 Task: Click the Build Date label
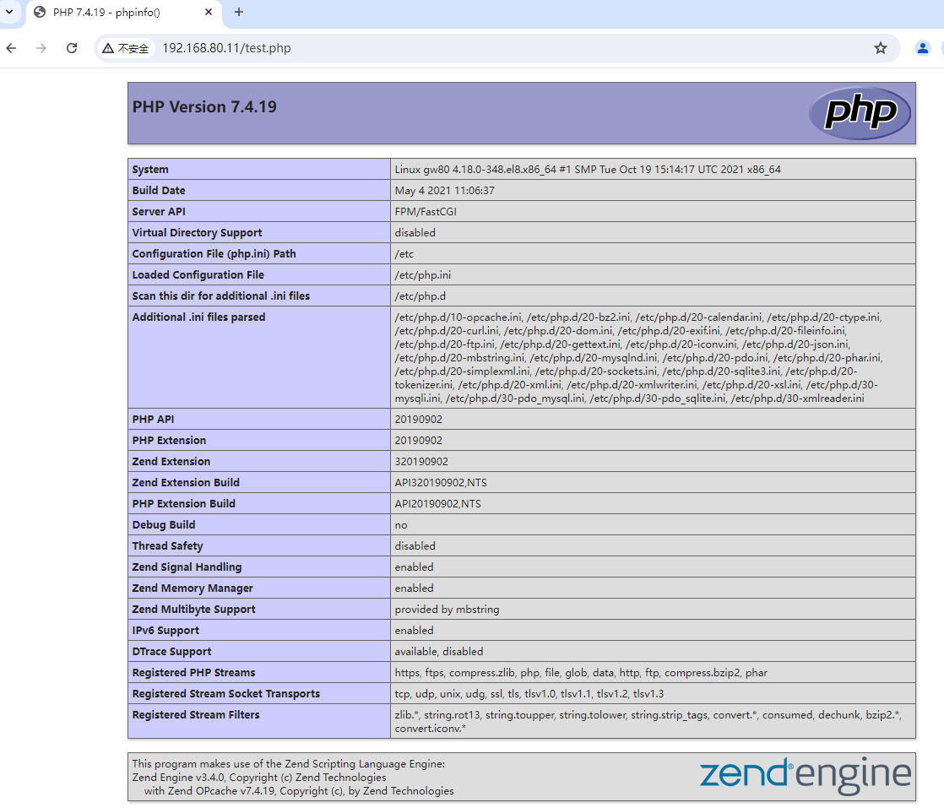(x=159, y=191)
